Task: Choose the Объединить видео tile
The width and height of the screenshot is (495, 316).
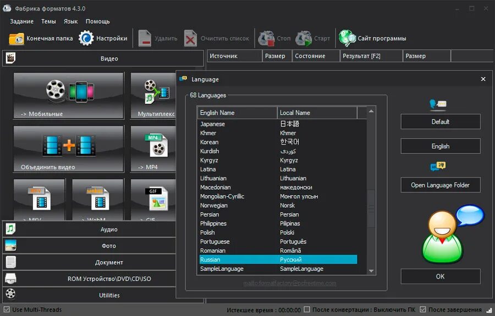Action: pos(69,149)
